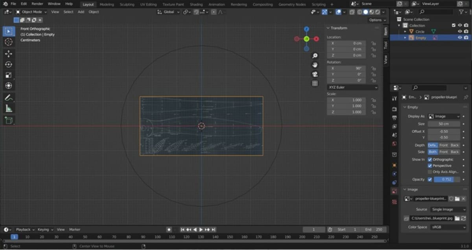Open the Object Mode dropdown
Viewport: 472px width, 250px height.
coord(31,12)
